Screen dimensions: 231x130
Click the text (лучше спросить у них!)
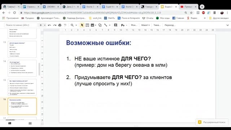tap(103, 84)
